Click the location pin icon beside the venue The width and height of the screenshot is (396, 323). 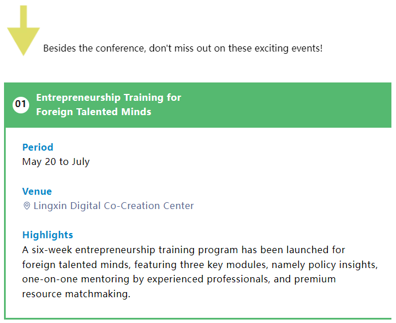click(x=26, y=206)
